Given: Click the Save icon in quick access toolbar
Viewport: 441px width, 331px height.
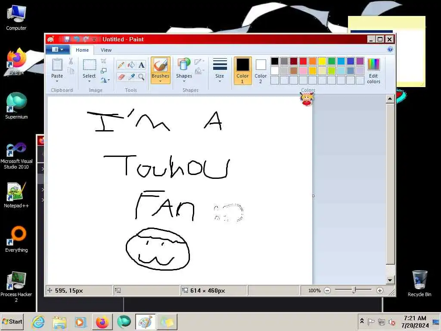Looking at the screenshot, I should [x=67, y=39].
